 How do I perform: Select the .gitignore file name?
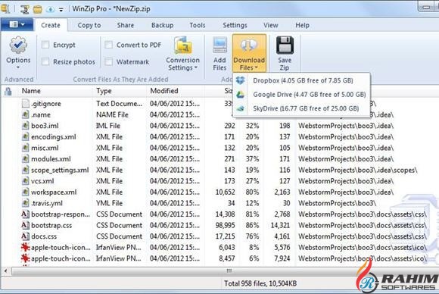(46, 104)
